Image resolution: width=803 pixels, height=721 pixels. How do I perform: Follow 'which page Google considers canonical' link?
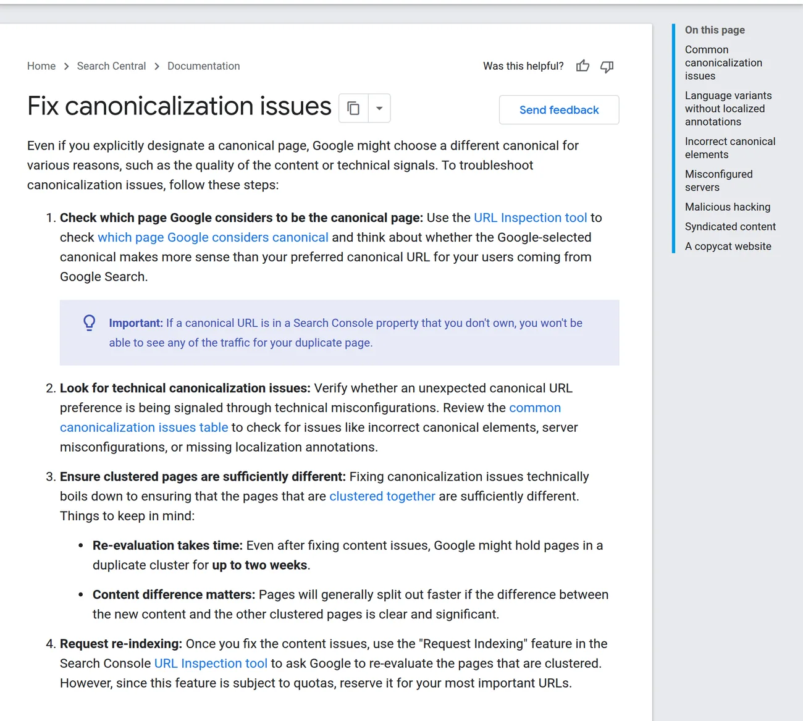pyautogui.click(x=213, y=237)
